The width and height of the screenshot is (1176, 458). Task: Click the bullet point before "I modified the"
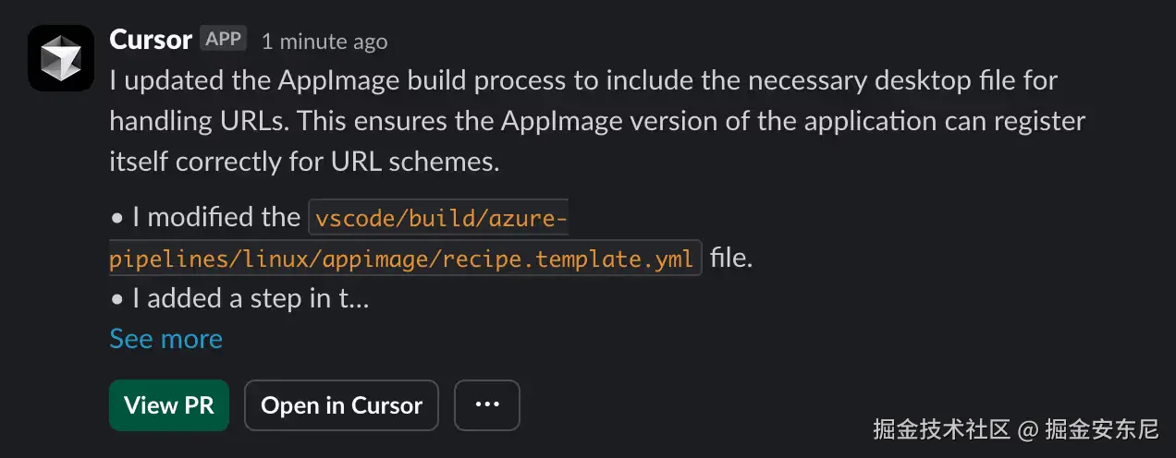[x=116, y=219]
